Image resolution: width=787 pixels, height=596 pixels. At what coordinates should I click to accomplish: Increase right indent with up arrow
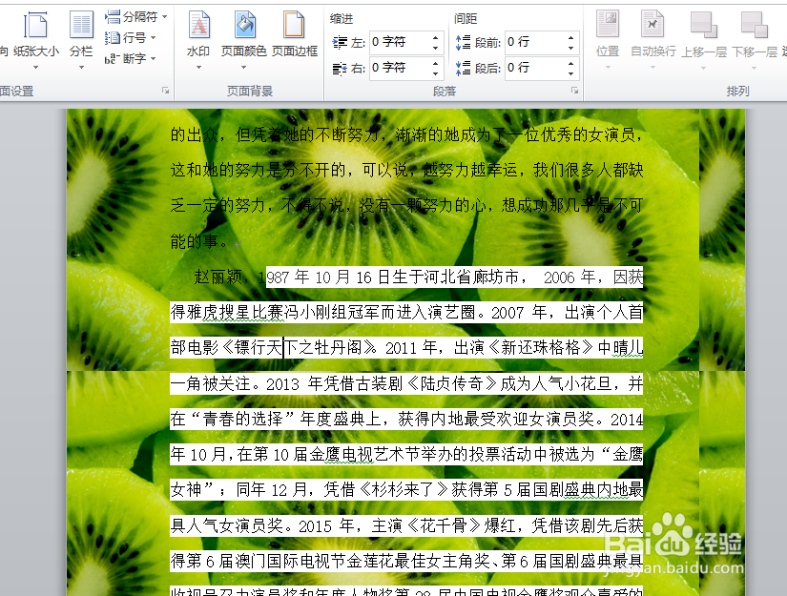435,63
